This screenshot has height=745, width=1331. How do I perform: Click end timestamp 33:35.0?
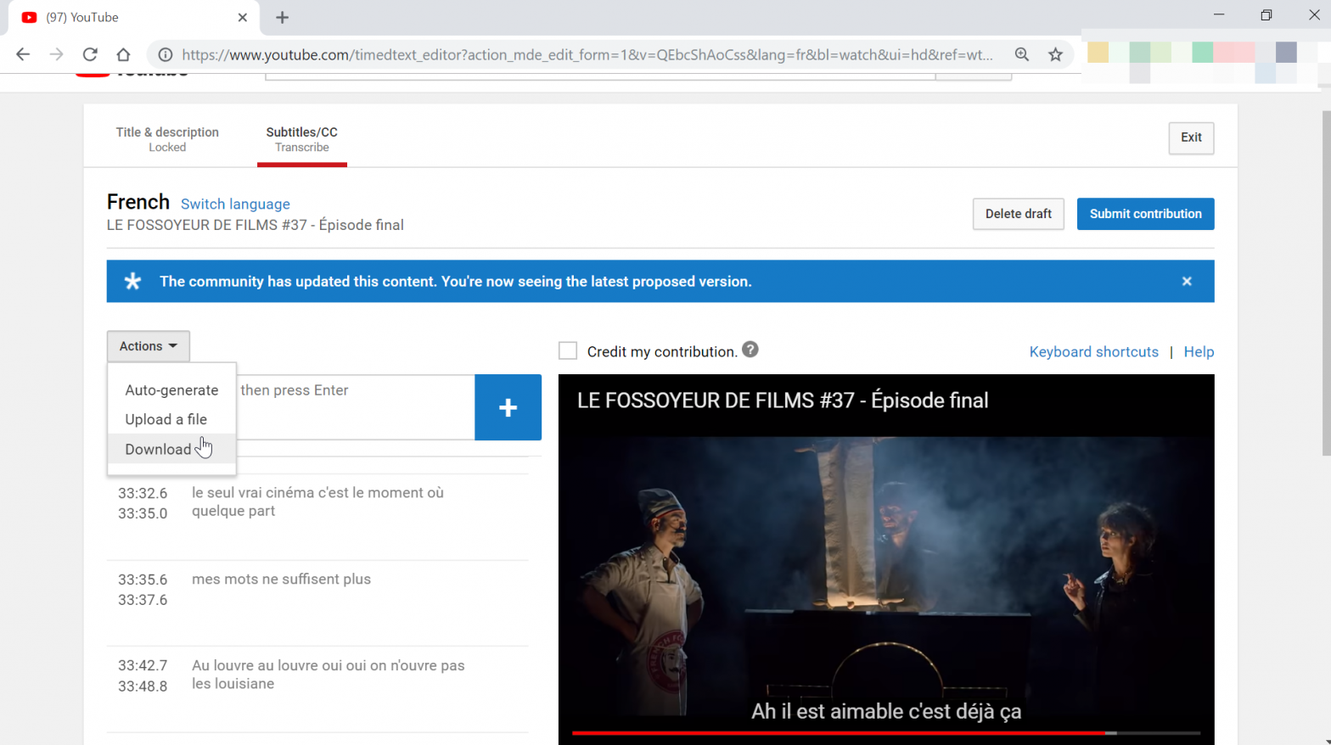pyautogui.click(x=143, y=513)
